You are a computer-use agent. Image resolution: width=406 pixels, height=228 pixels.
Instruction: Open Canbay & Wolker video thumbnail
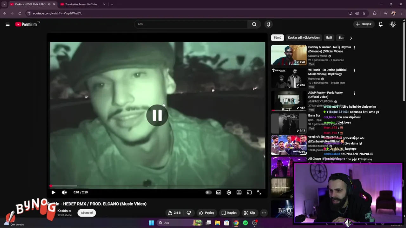289,55
